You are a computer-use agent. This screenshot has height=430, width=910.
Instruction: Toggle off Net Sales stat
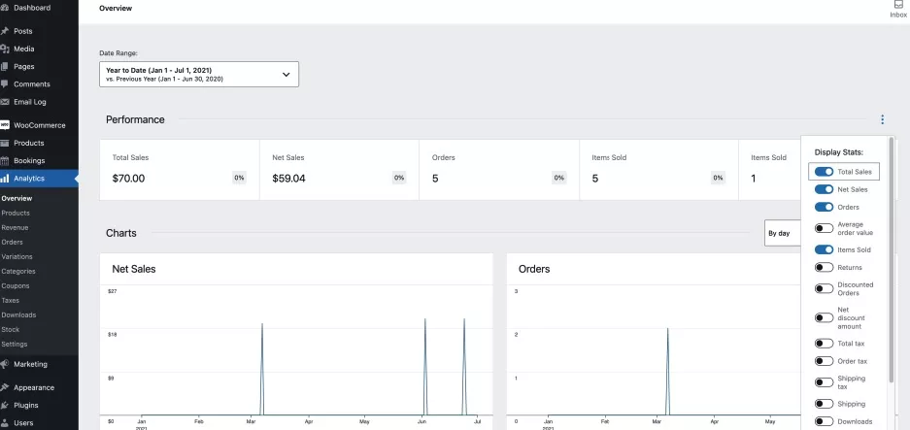(x=824, y=189)
